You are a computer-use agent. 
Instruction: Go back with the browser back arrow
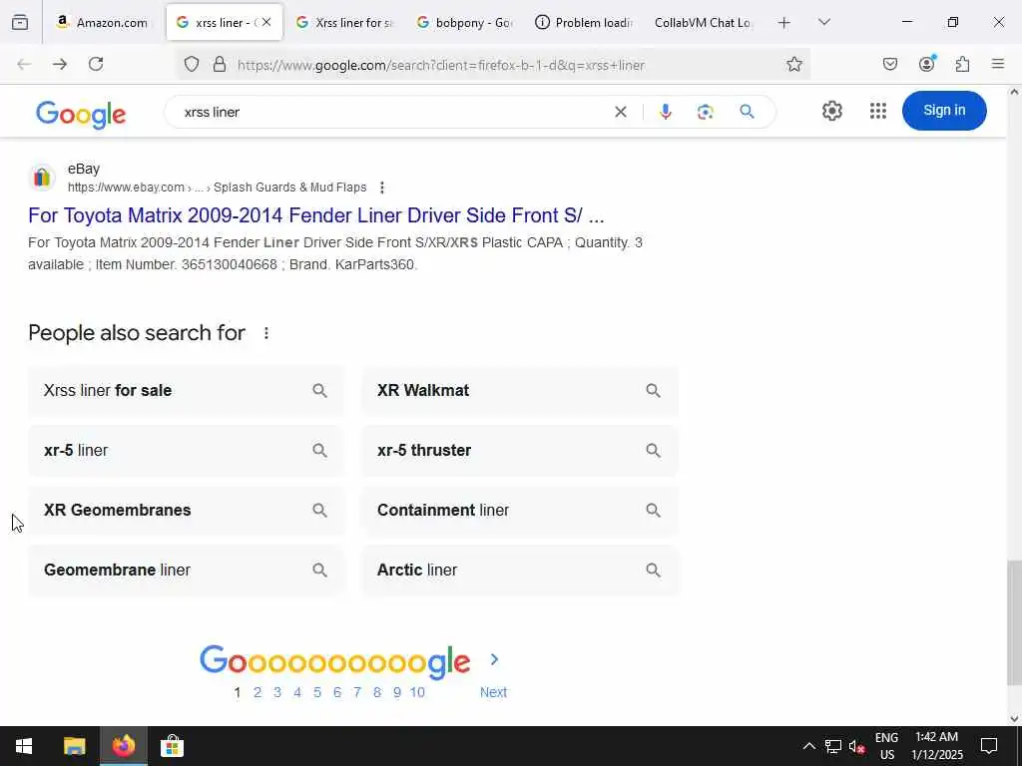(x=24, y=64)
